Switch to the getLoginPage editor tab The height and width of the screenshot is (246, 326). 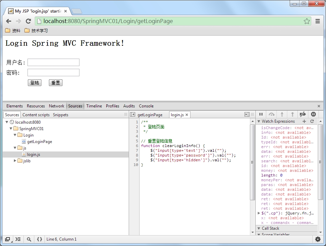[150, 115]
